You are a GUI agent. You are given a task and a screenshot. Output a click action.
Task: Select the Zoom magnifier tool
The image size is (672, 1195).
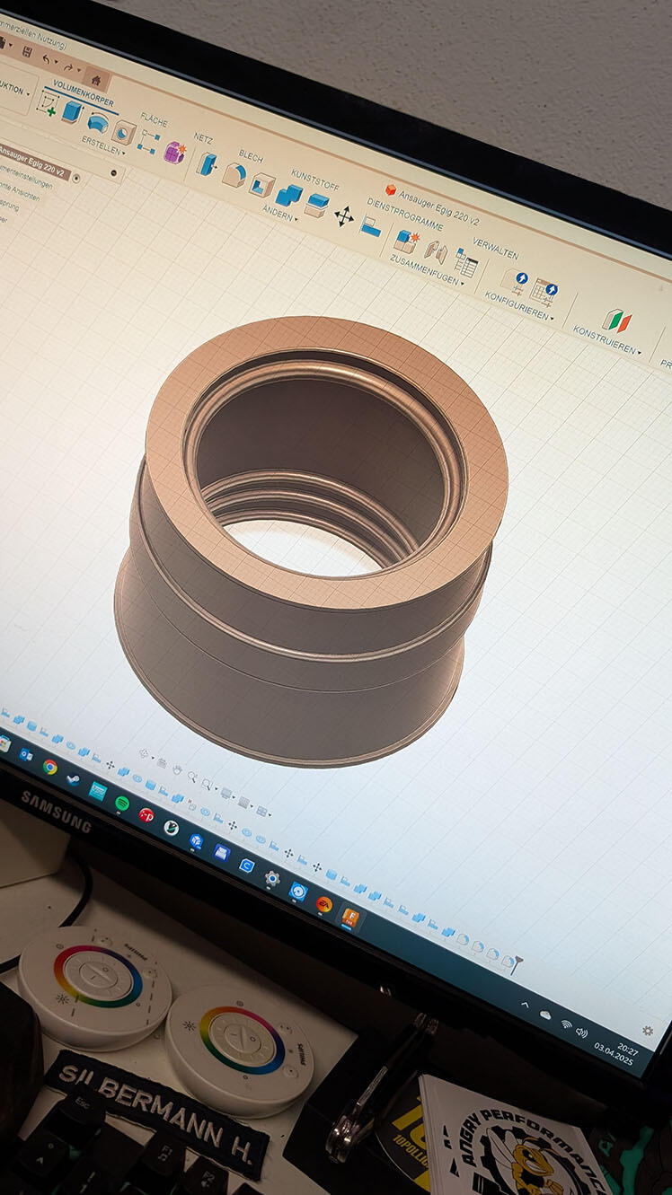[x=191, y=777]
